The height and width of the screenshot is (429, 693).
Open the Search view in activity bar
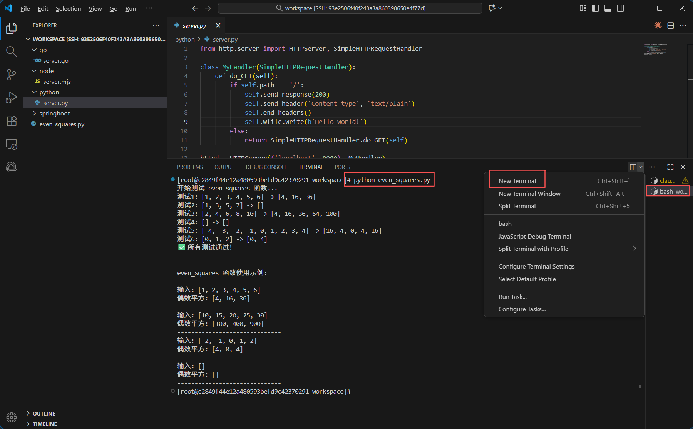[12, 51]
